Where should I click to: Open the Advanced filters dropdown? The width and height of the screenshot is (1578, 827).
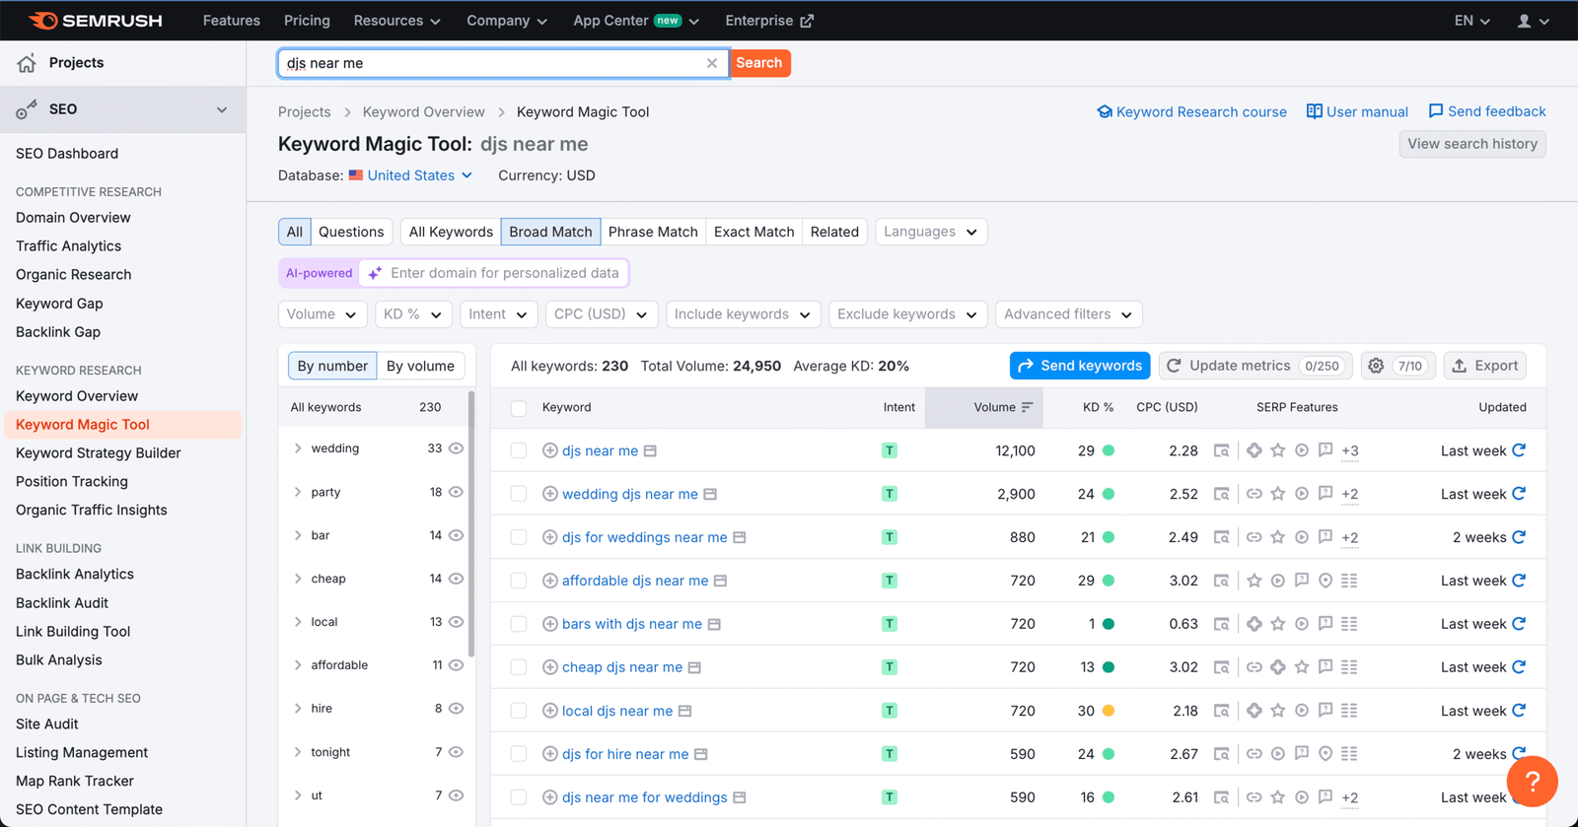(x=1069, y=314)
